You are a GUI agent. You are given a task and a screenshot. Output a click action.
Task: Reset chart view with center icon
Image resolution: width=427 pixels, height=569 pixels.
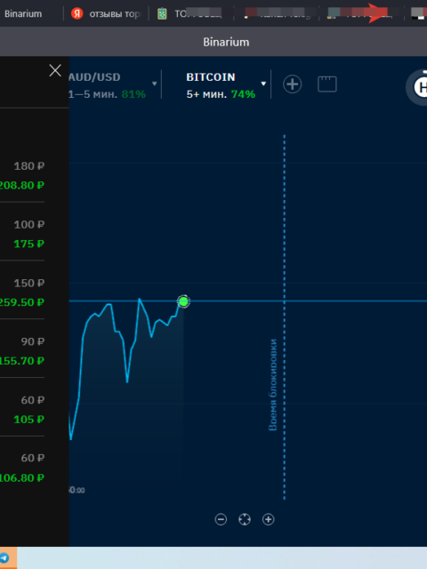pos(245,519)
